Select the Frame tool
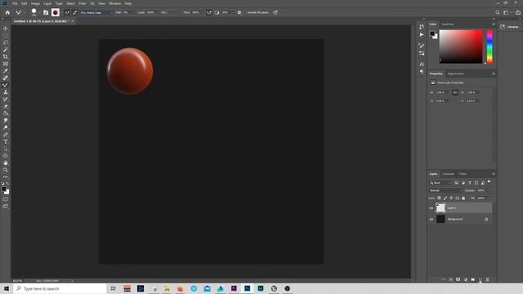The width and height of the screenshot is (523, 294). coord(6,64)
